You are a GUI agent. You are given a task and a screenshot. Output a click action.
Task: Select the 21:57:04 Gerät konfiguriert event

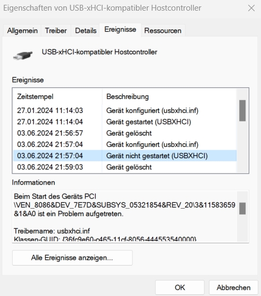coord(125,144)
